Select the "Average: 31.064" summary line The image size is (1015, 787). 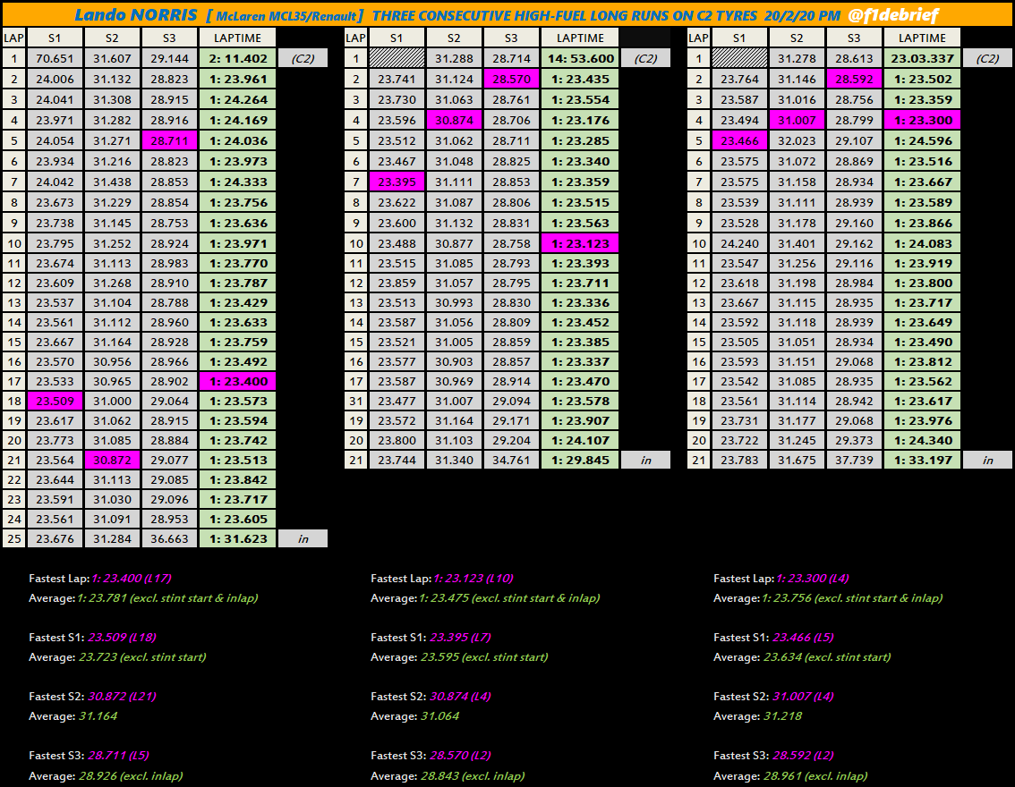(x=415, y=715)
